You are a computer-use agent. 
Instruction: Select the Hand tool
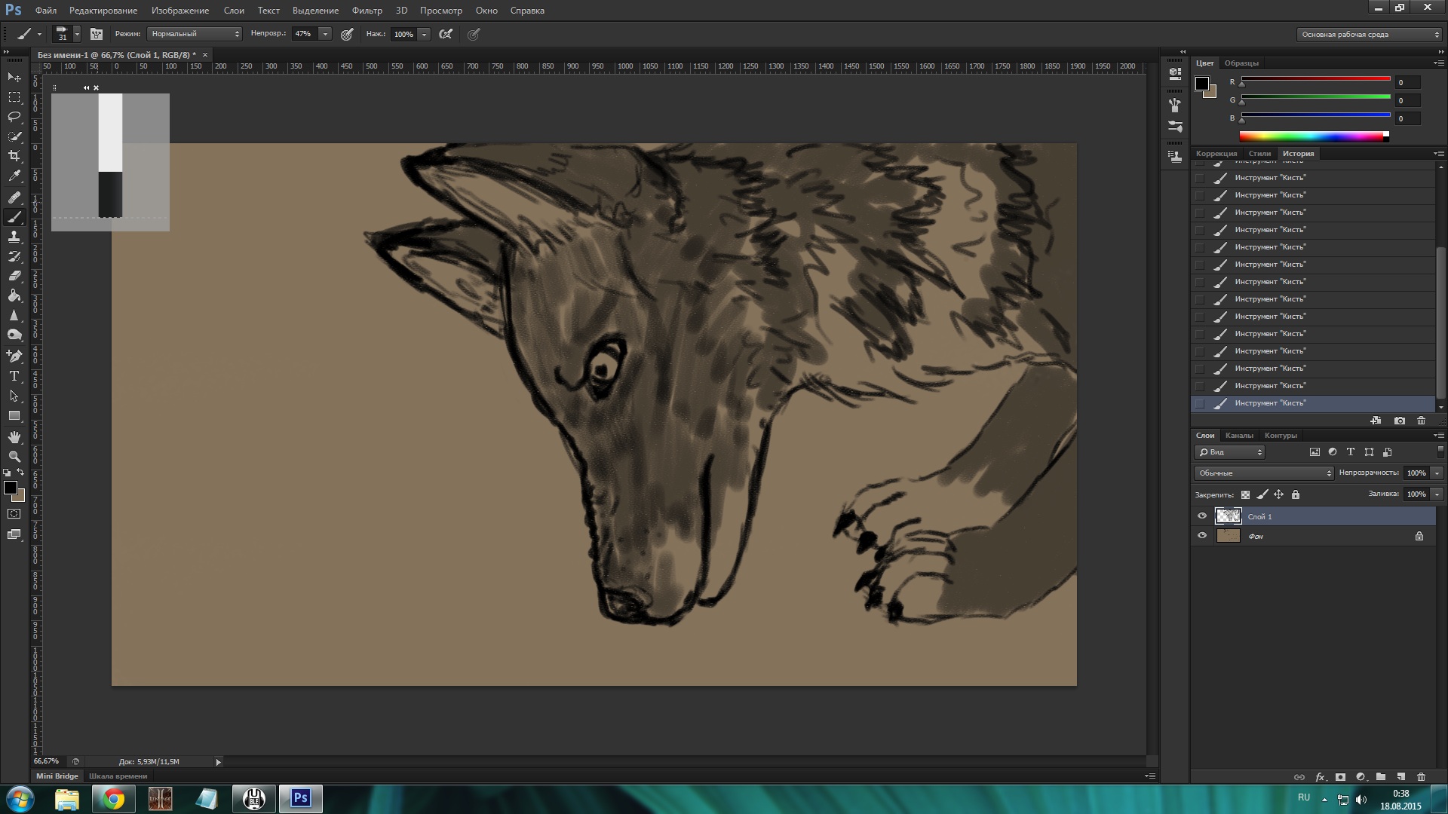(x=14, y=437)
